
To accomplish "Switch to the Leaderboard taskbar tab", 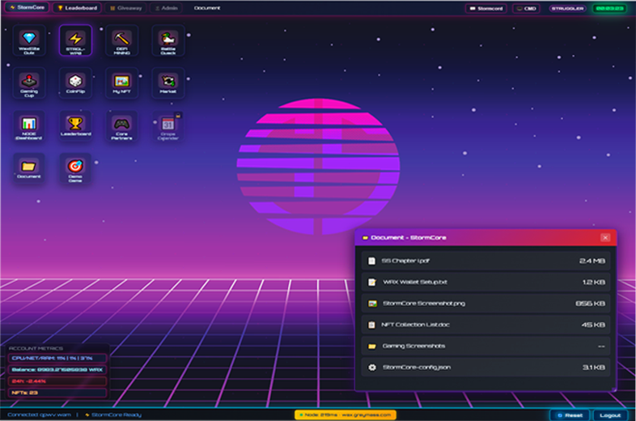I will [x=78, y=8].
